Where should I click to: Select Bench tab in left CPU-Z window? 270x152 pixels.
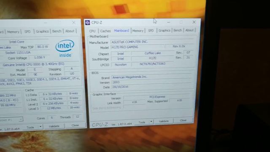57,31
